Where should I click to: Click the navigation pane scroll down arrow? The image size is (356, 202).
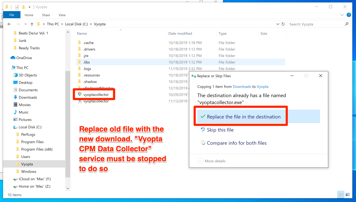pos(68,188)
